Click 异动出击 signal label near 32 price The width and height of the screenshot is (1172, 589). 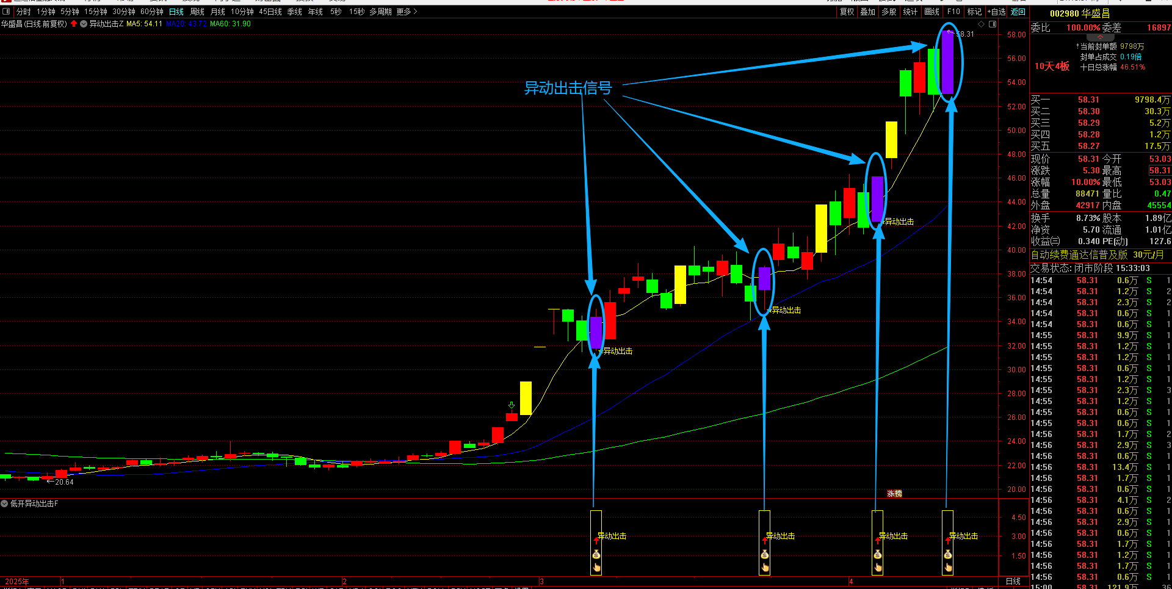[618, 351]
